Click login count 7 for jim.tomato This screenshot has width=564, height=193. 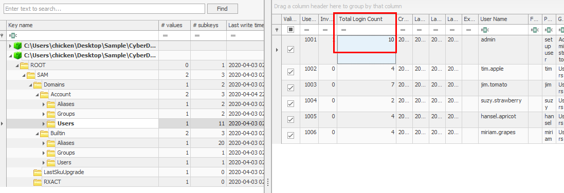click(367, 88)
